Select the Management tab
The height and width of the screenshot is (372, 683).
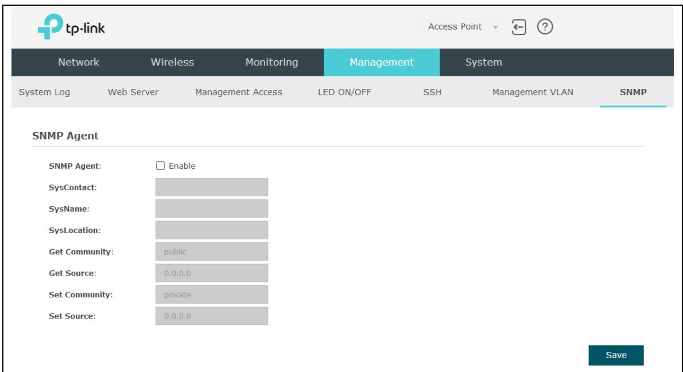[x=382, y=63]
